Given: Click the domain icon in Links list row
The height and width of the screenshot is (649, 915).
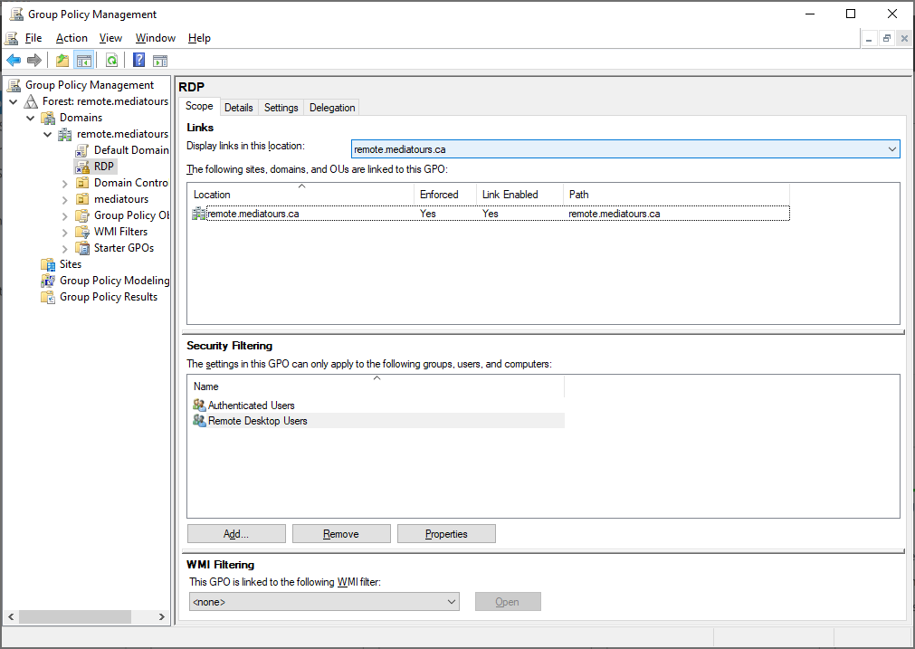Looking at the screenshot, I should [198, 214].
